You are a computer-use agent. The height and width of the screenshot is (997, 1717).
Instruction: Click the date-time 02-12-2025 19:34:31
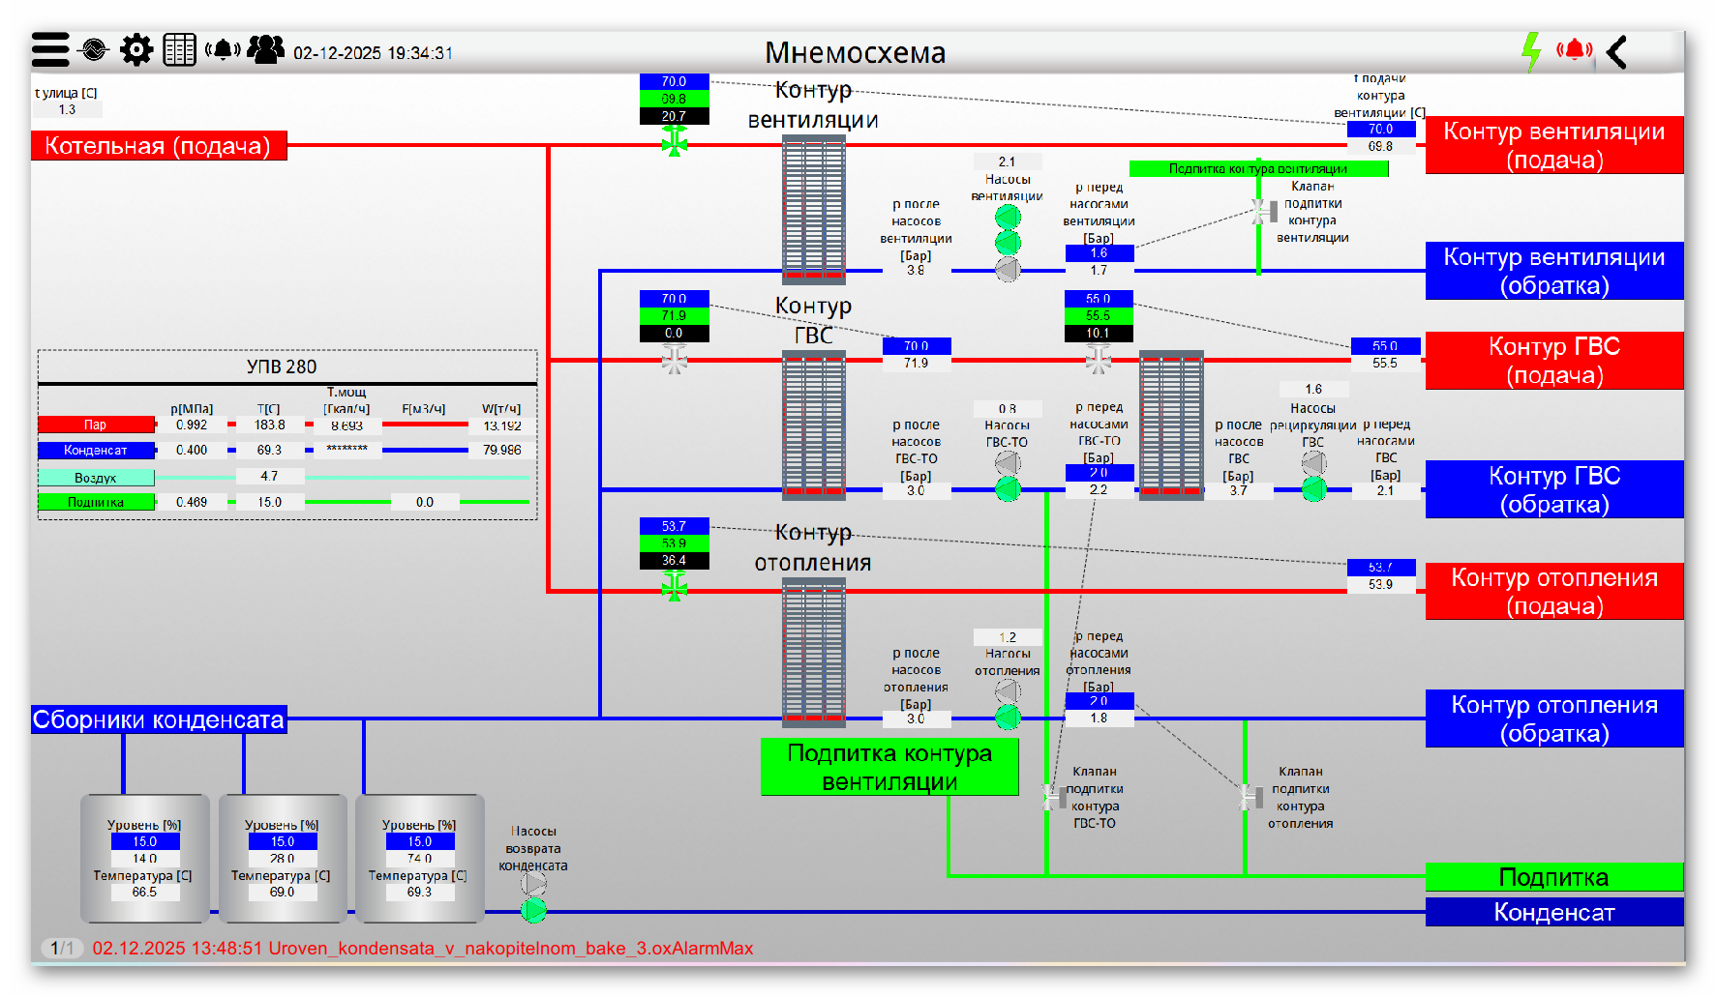click(x=373, y=53)
